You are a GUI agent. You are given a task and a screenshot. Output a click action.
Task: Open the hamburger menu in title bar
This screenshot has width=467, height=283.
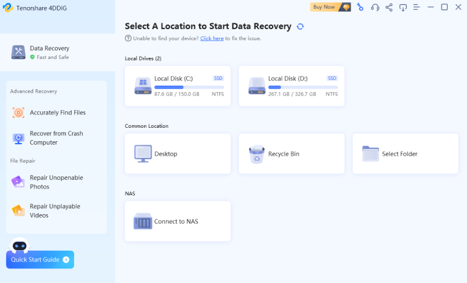pos(417,7)
